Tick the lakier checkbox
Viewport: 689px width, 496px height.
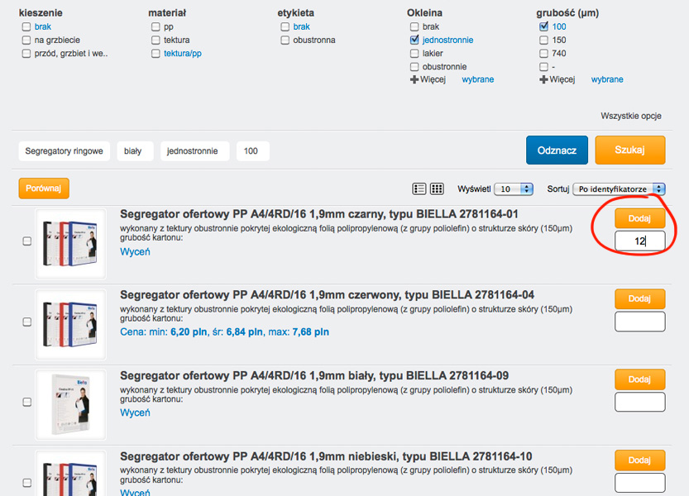pos(414,54)
